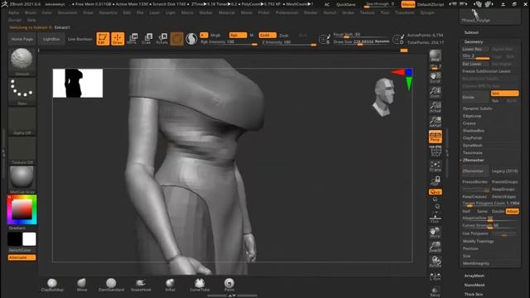This screenshot has height=298, width=530.
Task: Click the Frame mesh icon
Action: click(x=435, y=166)
